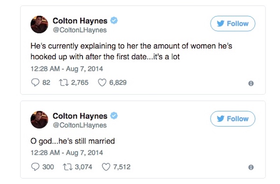Retweet the 'still married' tweet
Image resolution: width=280 pixels, height=184 pixels.
68,167
